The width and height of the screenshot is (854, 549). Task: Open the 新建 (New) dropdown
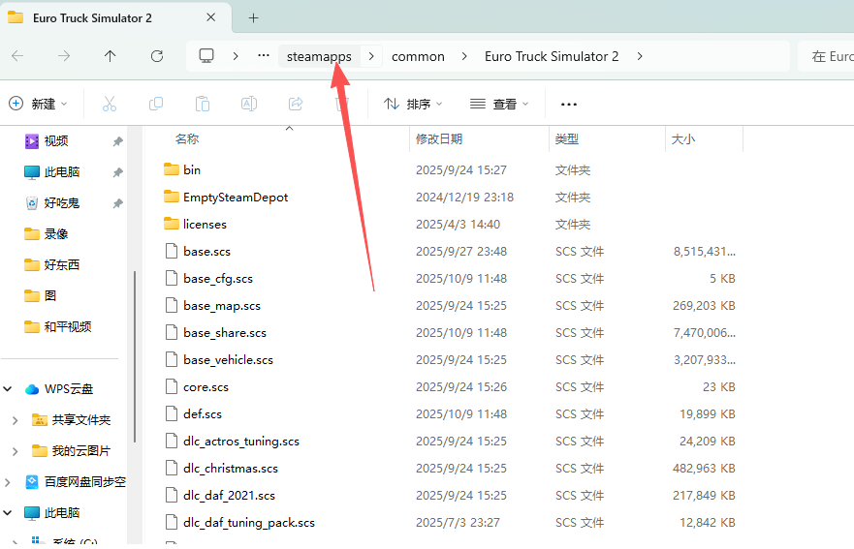(39, 104)
